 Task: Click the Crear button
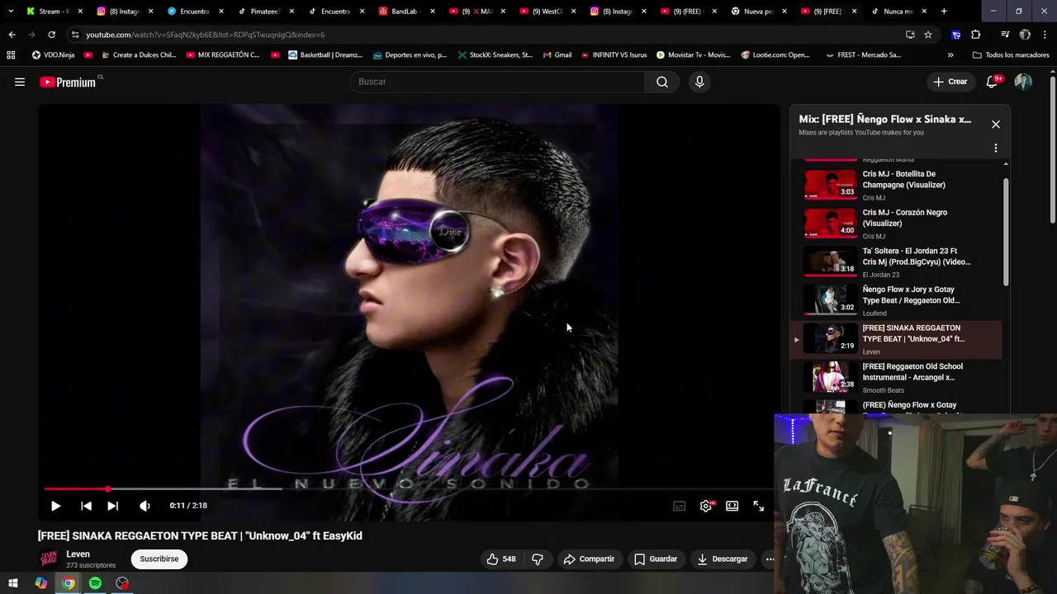[x=950, y=82]
